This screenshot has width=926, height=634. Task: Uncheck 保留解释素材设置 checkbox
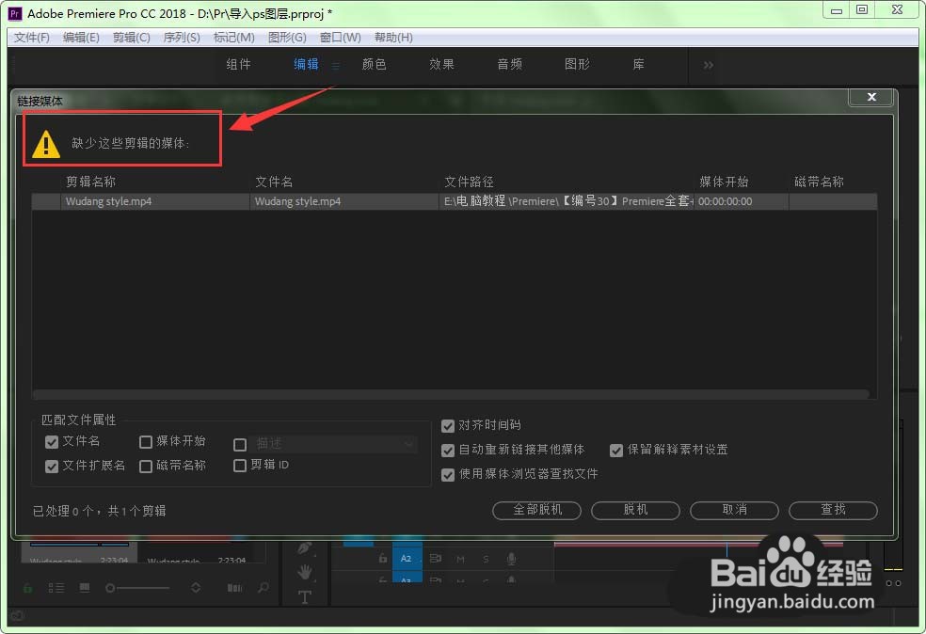click(616, 451)
